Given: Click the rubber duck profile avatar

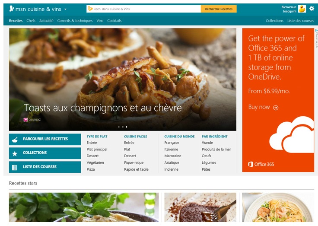Looking at the screenshot, I should tap(302, 9).
